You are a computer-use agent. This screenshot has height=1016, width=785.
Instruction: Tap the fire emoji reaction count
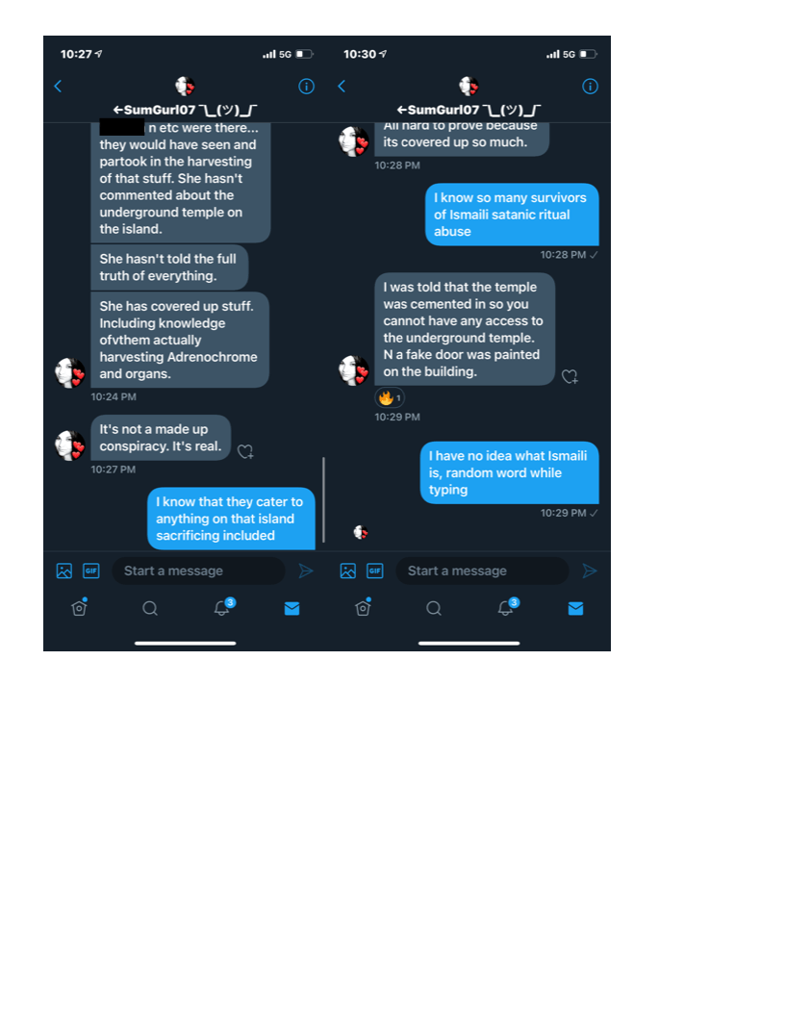[x=390, y=398]
